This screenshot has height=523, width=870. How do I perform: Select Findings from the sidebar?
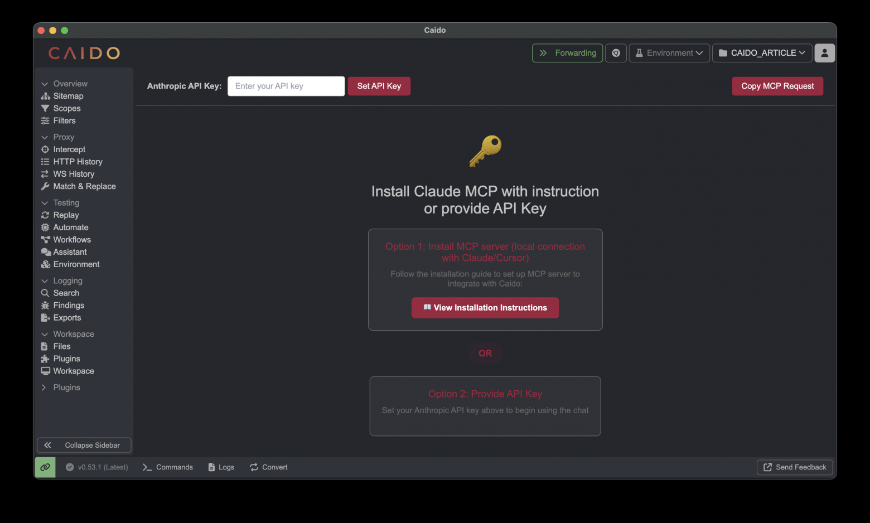(69, 306)
